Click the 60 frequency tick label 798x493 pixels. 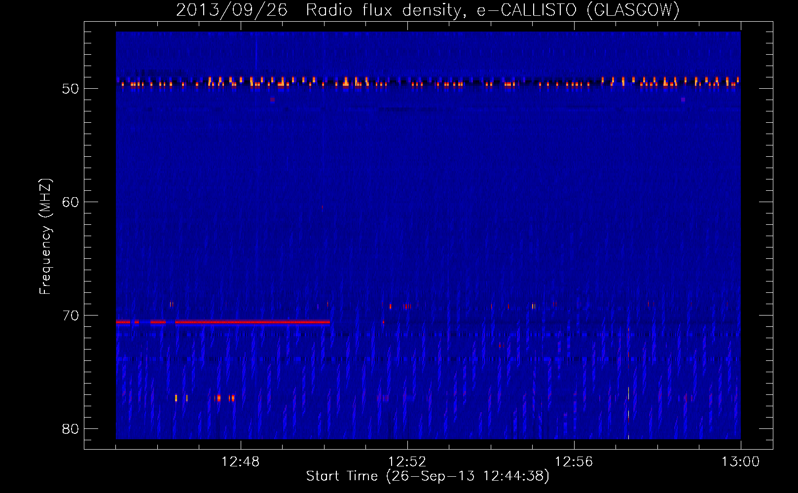coord(71,202)
